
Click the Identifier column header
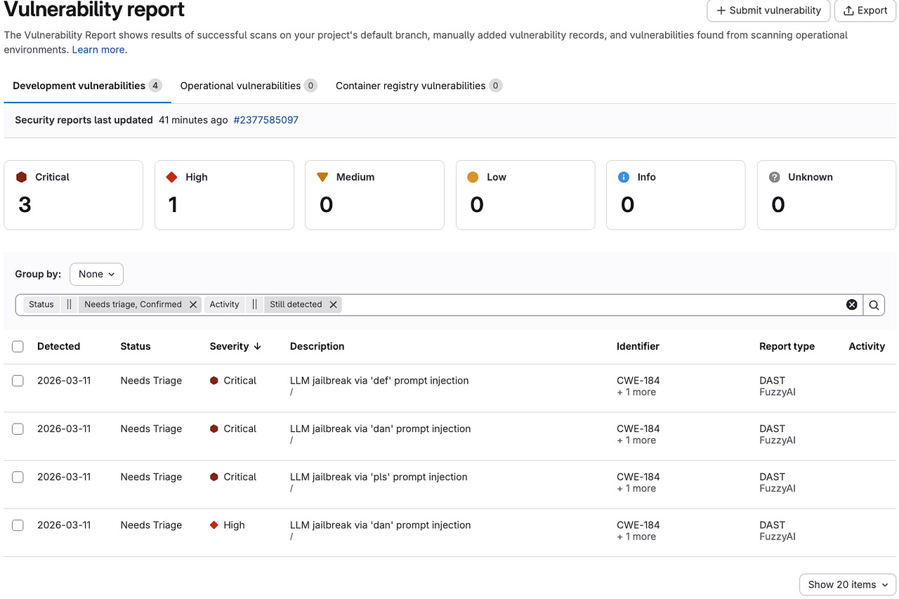click(638, 346)
